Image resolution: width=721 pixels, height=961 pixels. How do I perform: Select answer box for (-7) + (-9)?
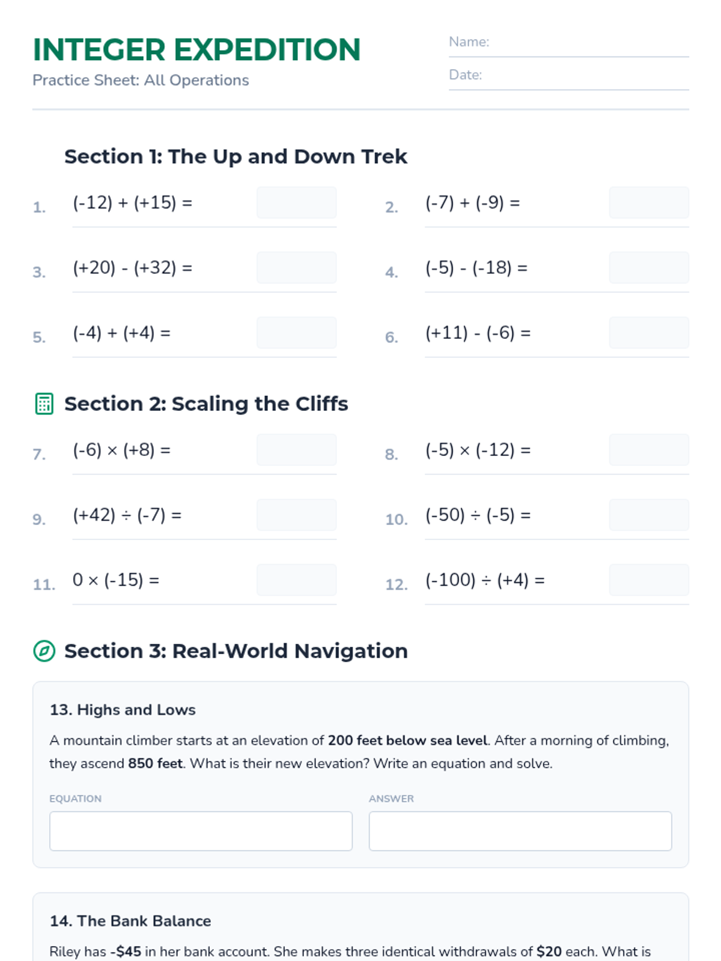(649, 202)
